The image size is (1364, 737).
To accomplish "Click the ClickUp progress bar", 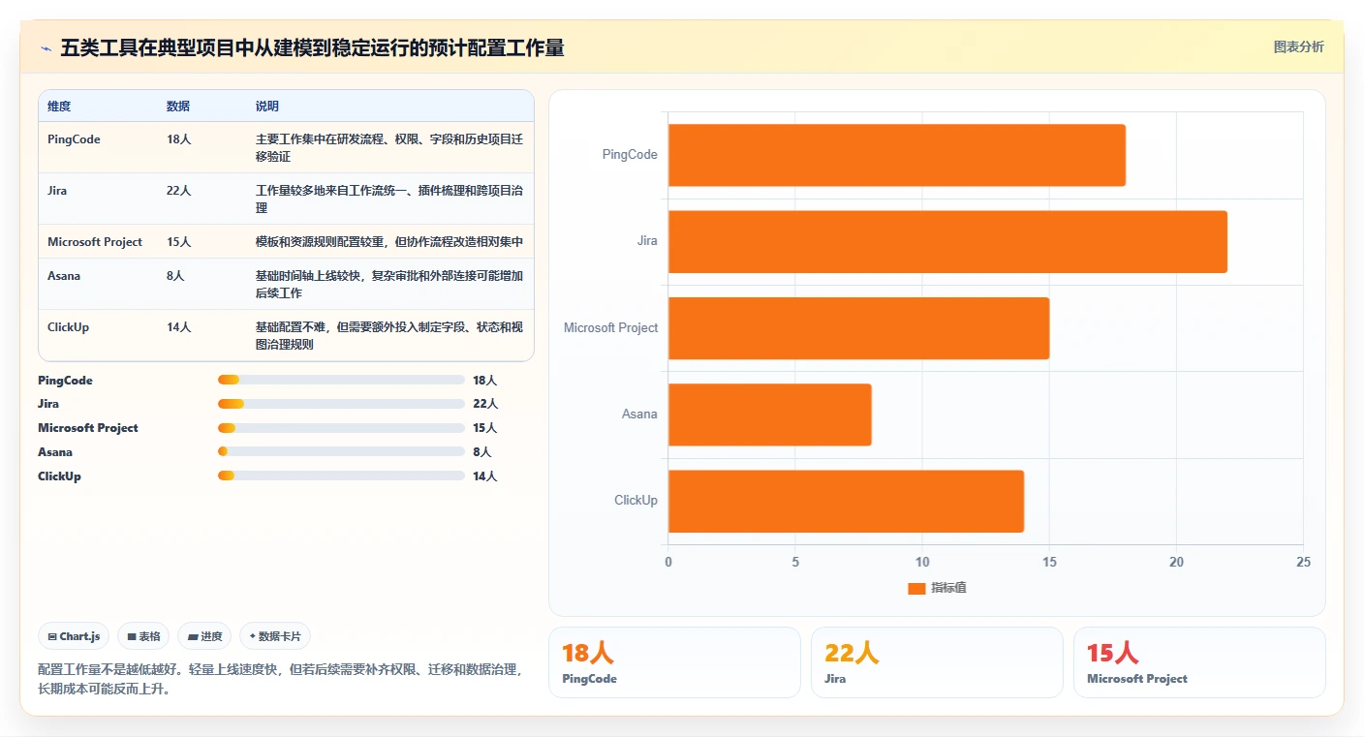I will tap(342, 476).
